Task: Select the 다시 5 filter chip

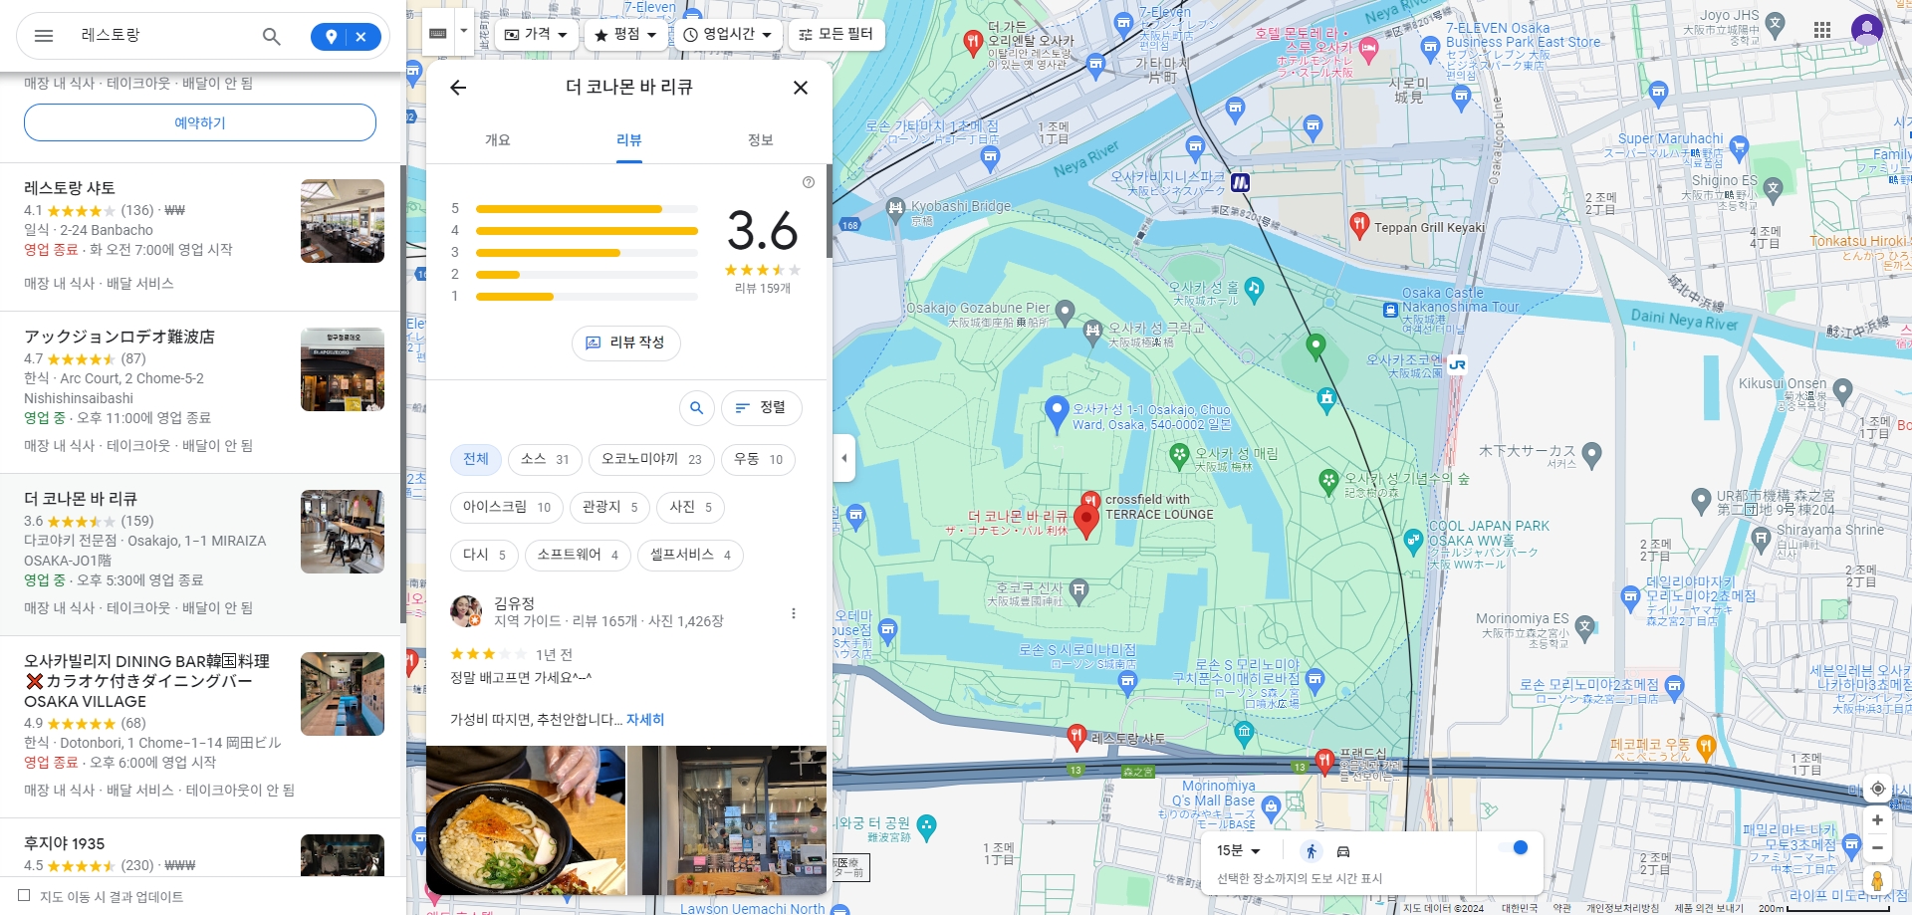Action: 484,555
